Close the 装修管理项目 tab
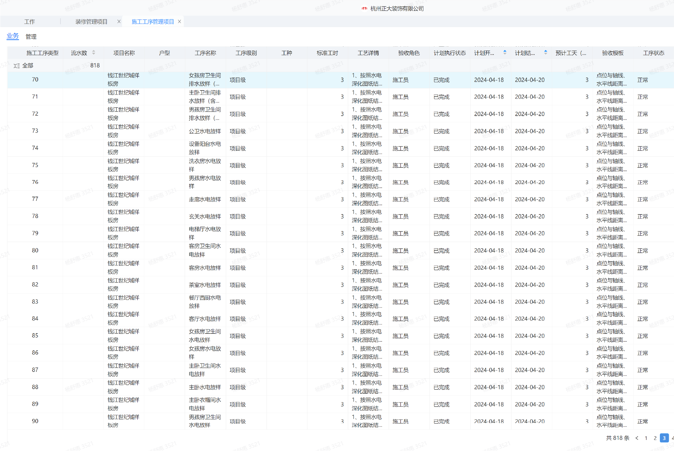 tap(119, 21)
